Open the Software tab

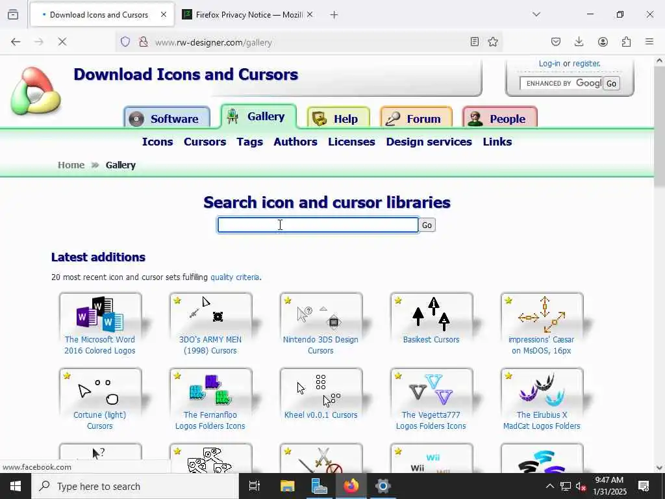tap(167, 118)
